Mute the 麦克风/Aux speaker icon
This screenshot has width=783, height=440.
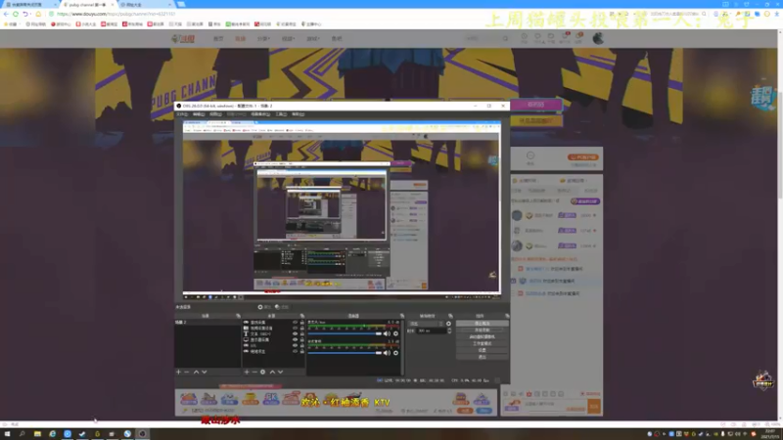(x=387, y=333)
